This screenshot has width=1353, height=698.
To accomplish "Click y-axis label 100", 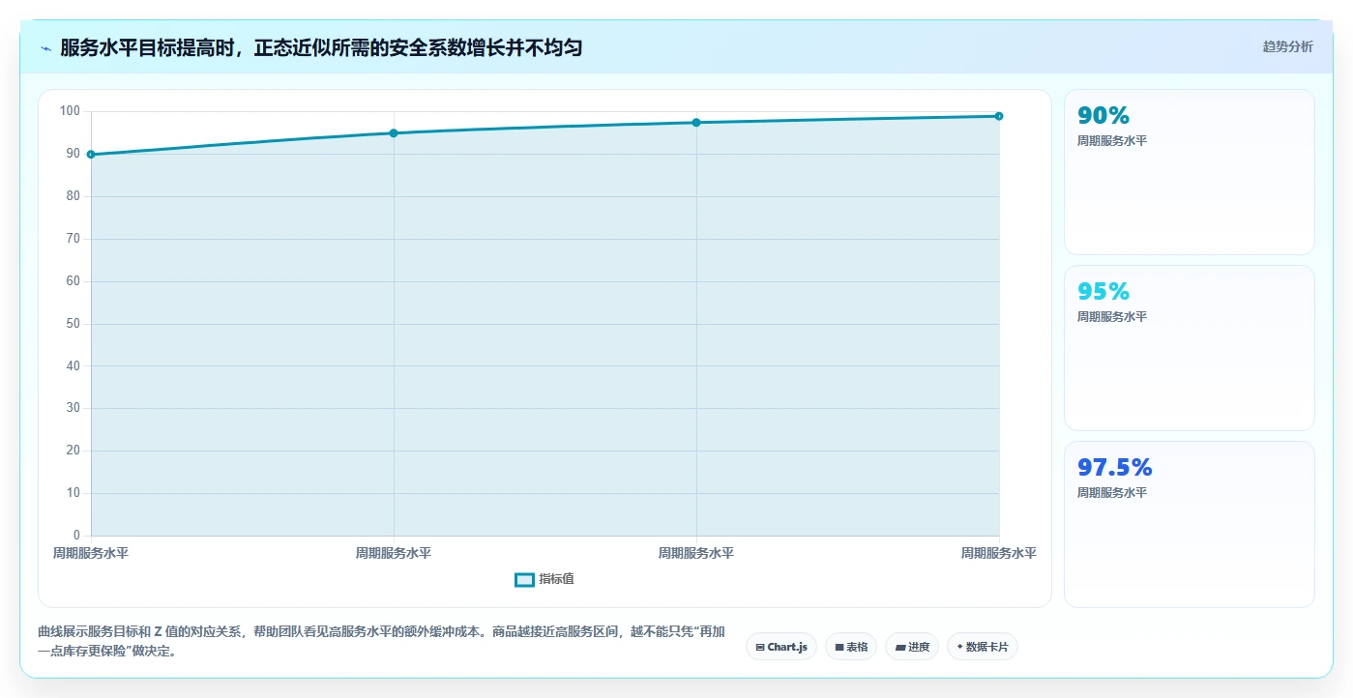I will (70, 111).
